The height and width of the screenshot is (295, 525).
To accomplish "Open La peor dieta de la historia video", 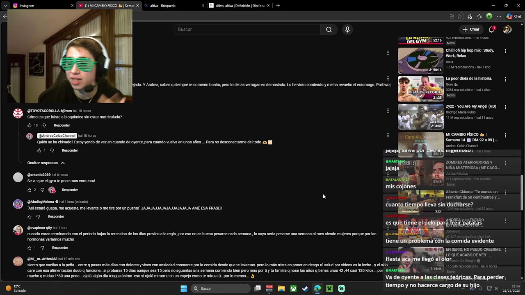I will tap(469, 79).
